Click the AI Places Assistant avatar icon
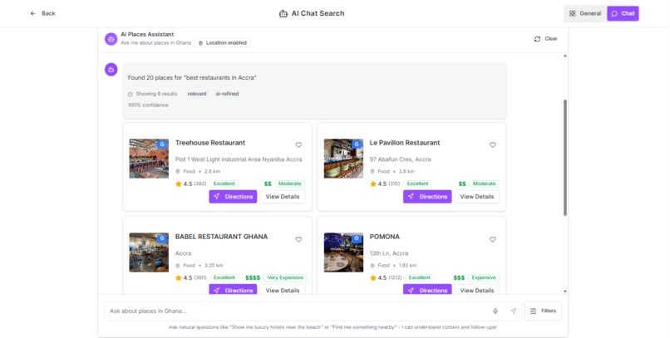This screenshot has width=670, height=338. pos(111,39)
